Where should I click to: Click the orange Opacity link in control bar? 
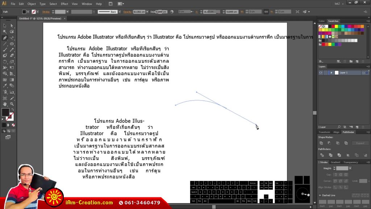pos(127,12)
